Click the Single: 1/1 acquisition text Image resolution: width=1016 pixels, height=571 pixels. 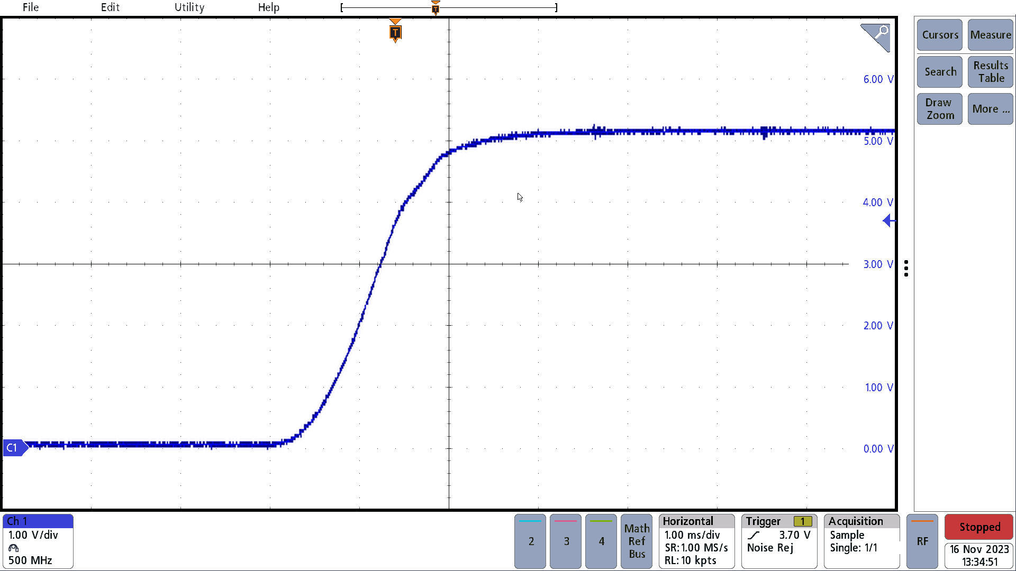(854, 548)
